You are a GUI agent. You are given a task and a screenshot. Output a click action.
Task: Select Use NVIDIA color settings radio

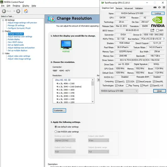[x=56, y=132]
